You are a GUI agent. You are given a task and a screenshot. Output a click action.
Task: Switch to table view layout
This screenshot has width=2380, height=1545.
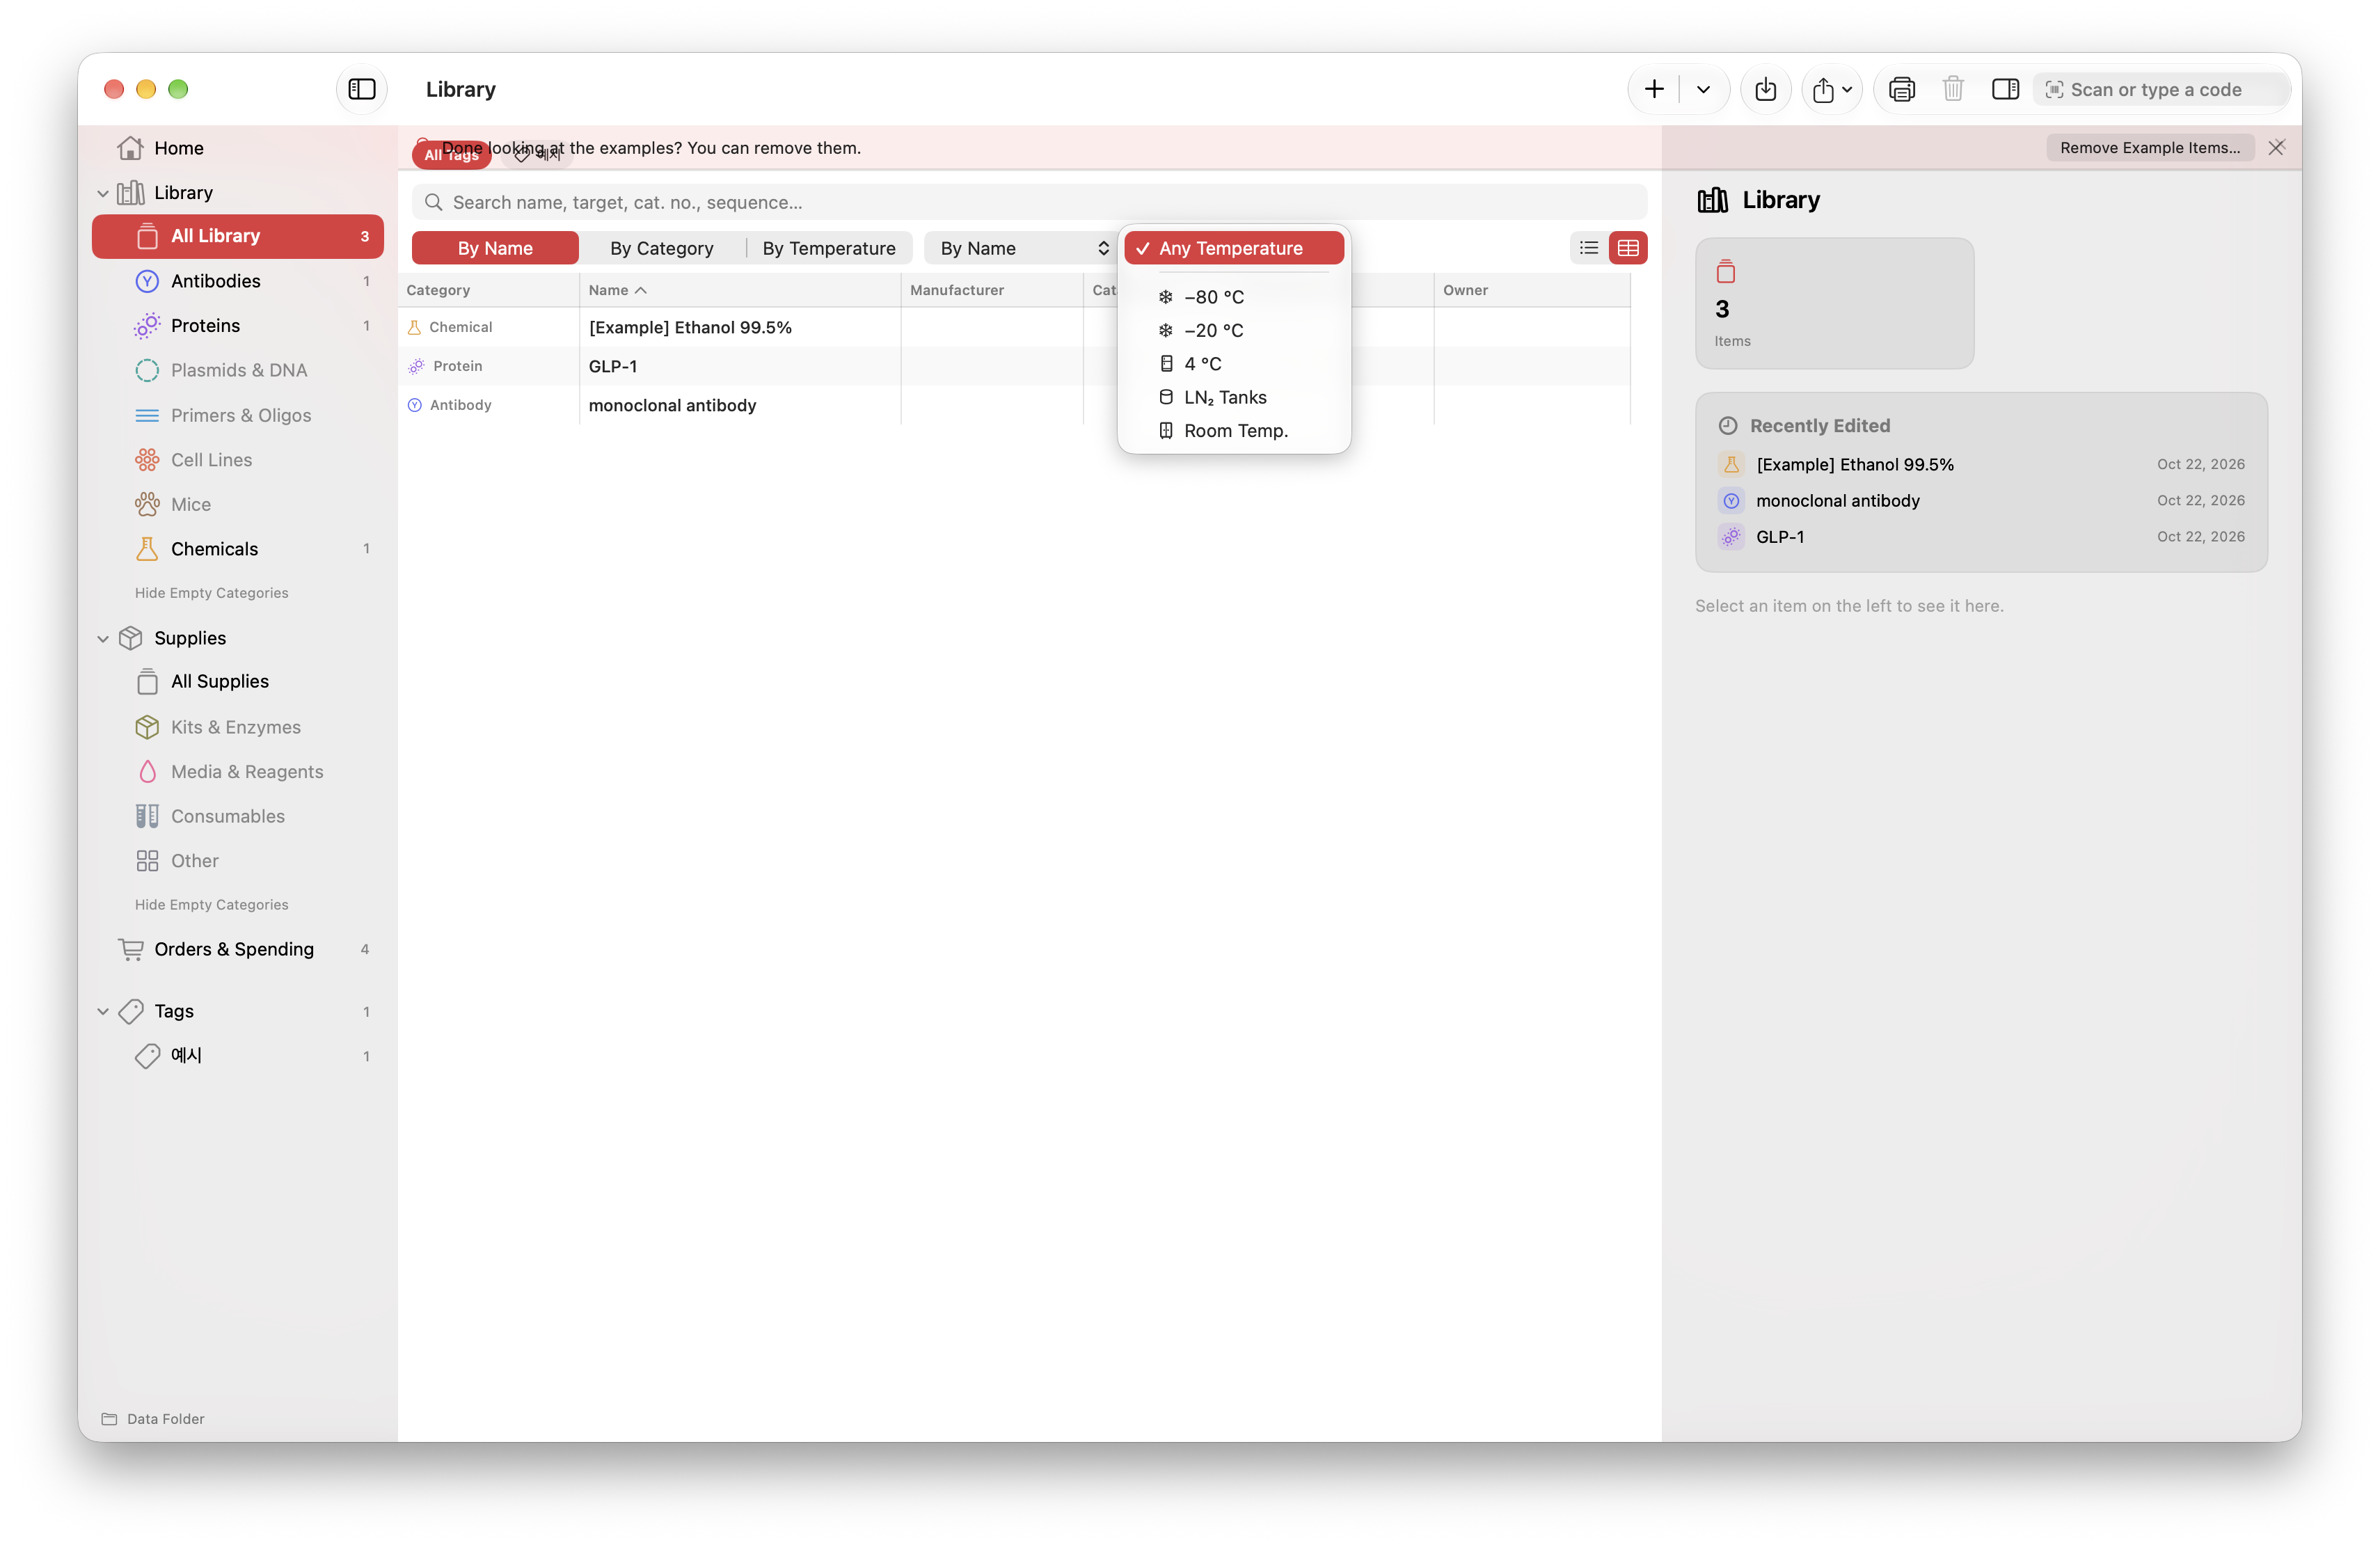coord(1628,248)
